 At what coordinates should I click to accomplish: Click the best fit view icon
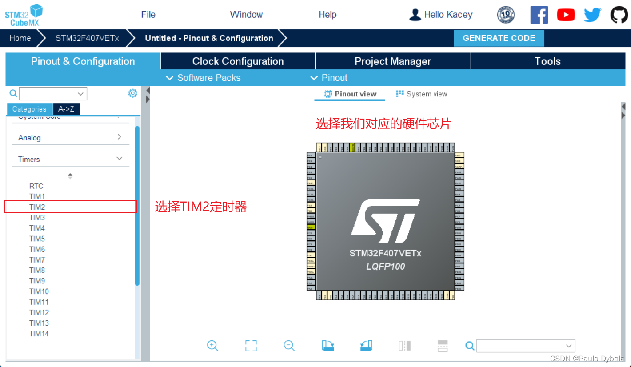[251, 346]
